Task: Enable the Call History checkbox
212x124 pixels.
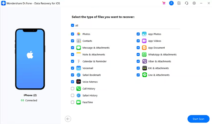Action: tap(73, 89)
